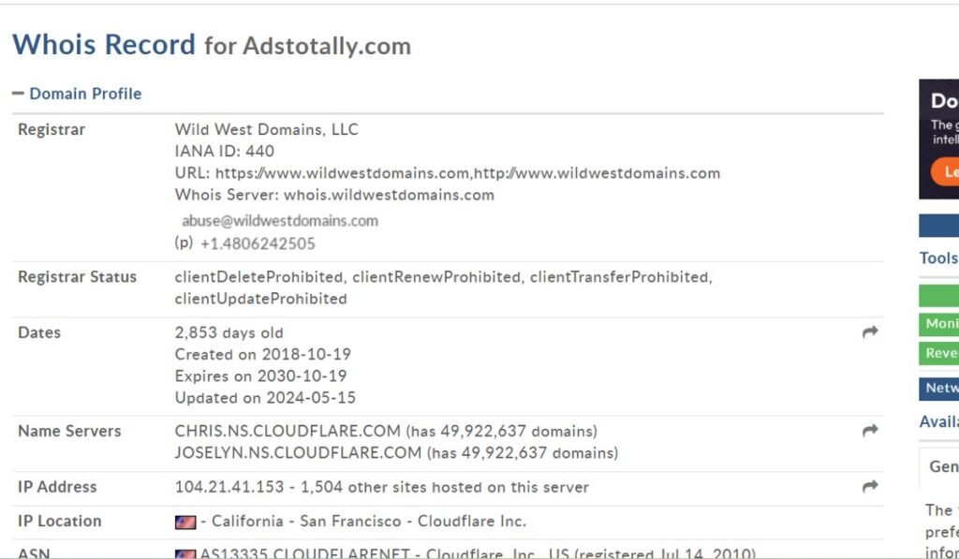Open share arrow in Name Servers row
Image resolution: width=959 pixels, height=559 pixels.
(x=870, y=431)
